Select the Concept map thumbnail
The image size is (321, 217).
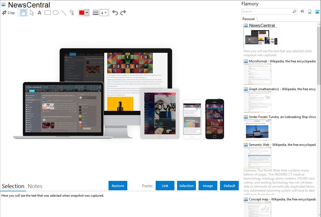(x=257, y=210)
